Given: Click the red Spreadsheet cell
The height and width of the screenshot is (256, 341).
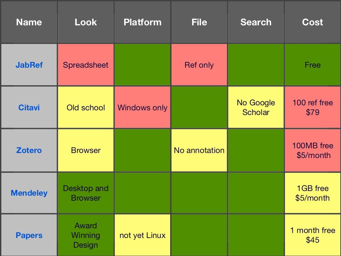Looking at the screenshot, I should coord(86,65).
